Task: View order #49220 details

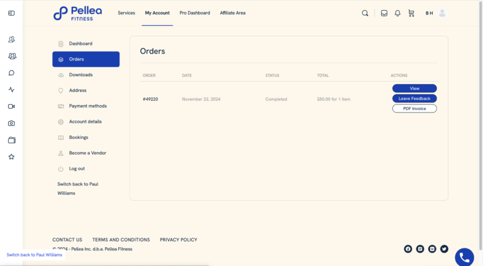Action: (414, 89)
